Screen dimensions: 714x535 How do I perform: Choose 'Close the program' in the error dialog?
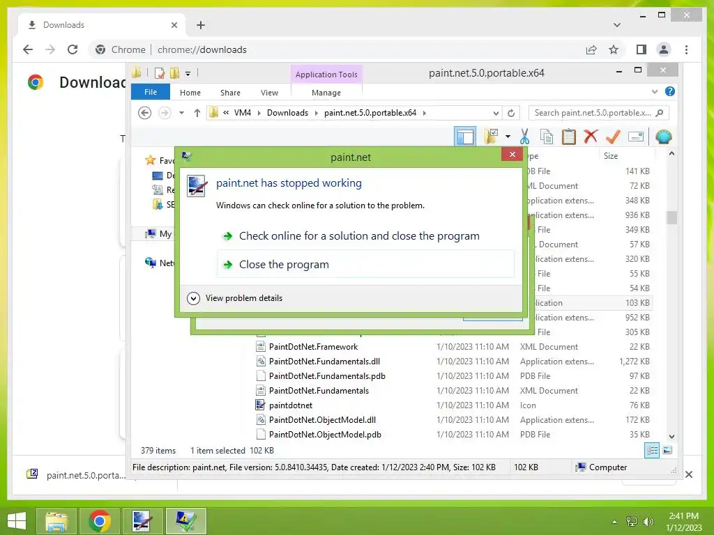click(x=365, y=264)
